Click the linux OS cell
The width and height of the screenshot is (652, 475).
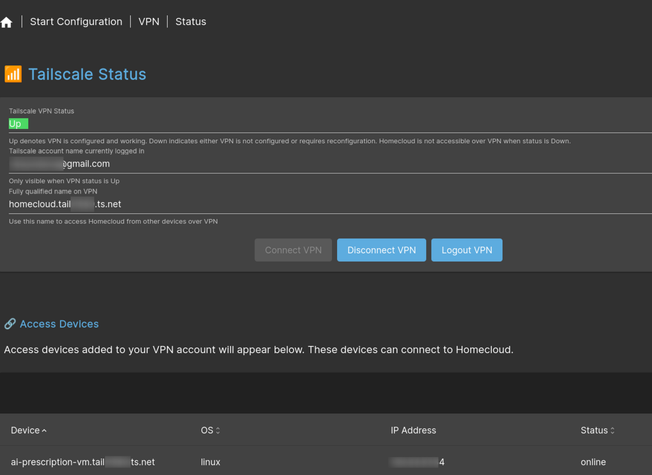(211, 462)
